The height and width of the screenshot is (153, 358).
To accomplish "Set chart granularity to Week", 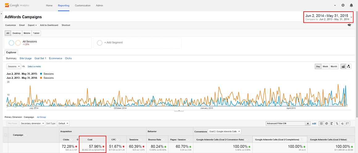I will [325, 66].
